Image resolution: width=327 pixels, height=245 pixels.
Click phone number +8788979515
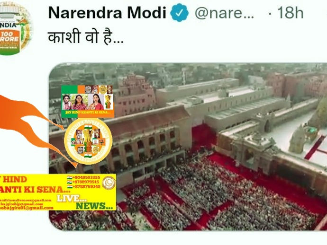pos(86,182)
